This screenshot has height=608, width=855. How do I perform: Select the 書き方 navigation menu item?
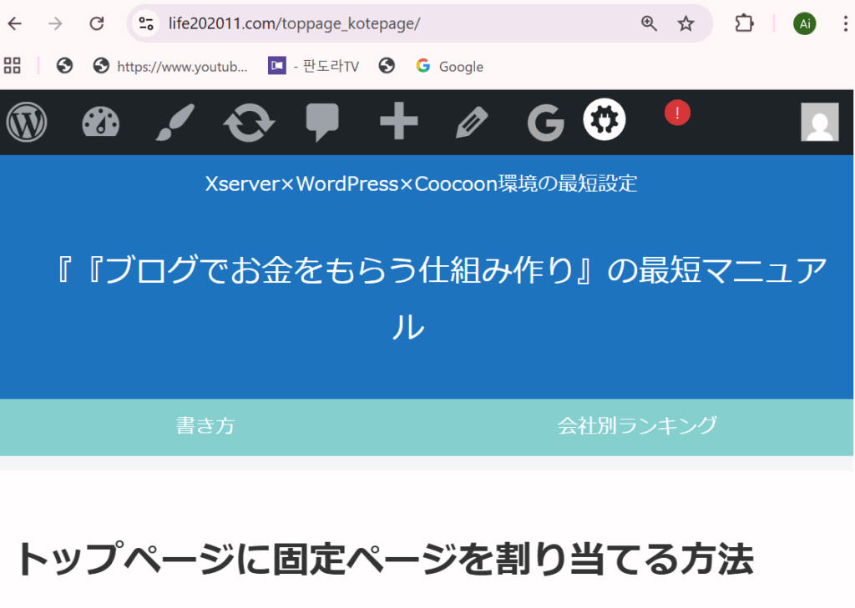point(205,426)
